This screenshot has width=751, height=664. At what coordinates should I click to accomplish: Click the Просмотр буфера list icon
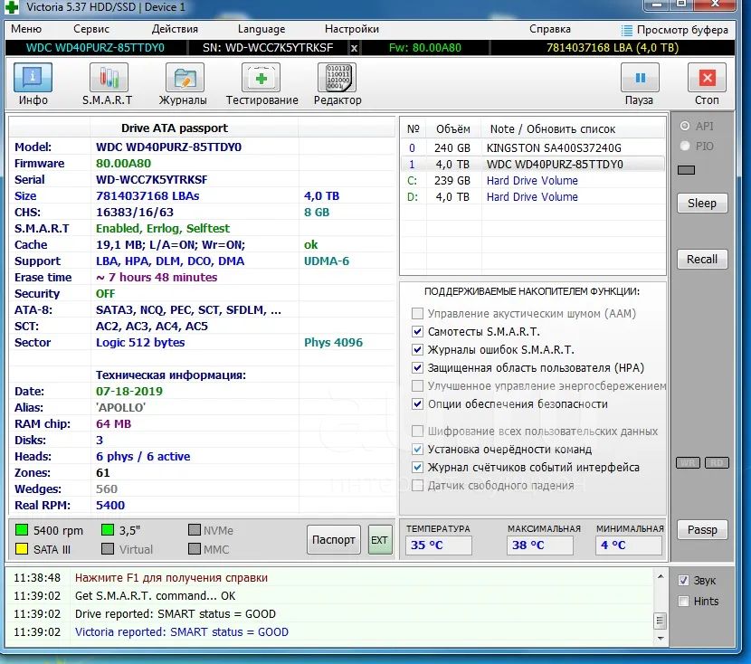(626, 30)
